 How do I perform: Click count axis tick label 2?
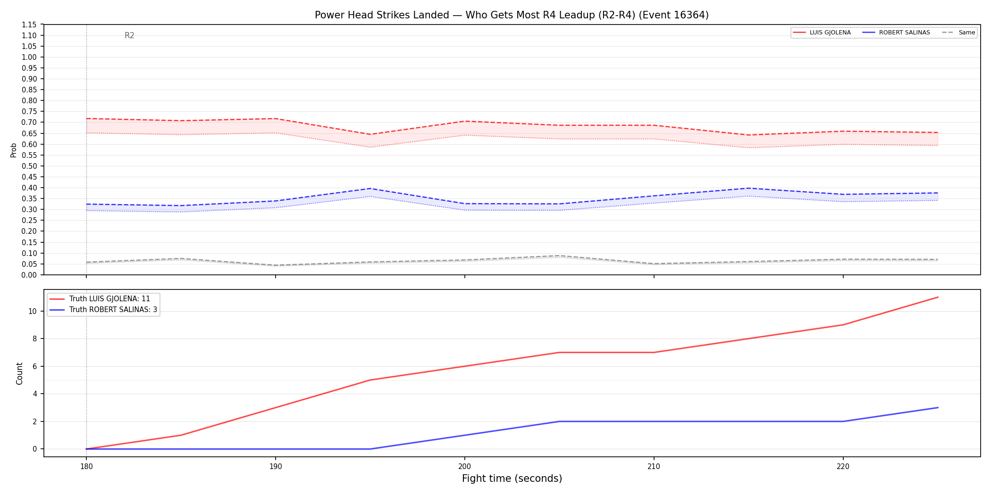[x=34, y=421]
